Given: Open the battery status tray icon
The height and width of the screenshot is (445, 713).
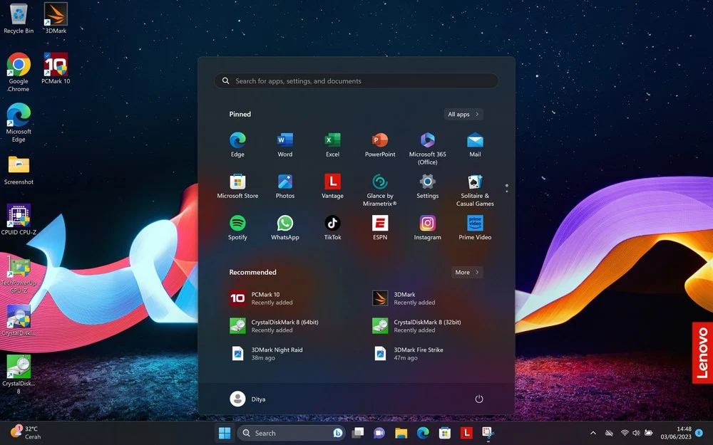Looking at the screenshot, I should tap(648, 433).
